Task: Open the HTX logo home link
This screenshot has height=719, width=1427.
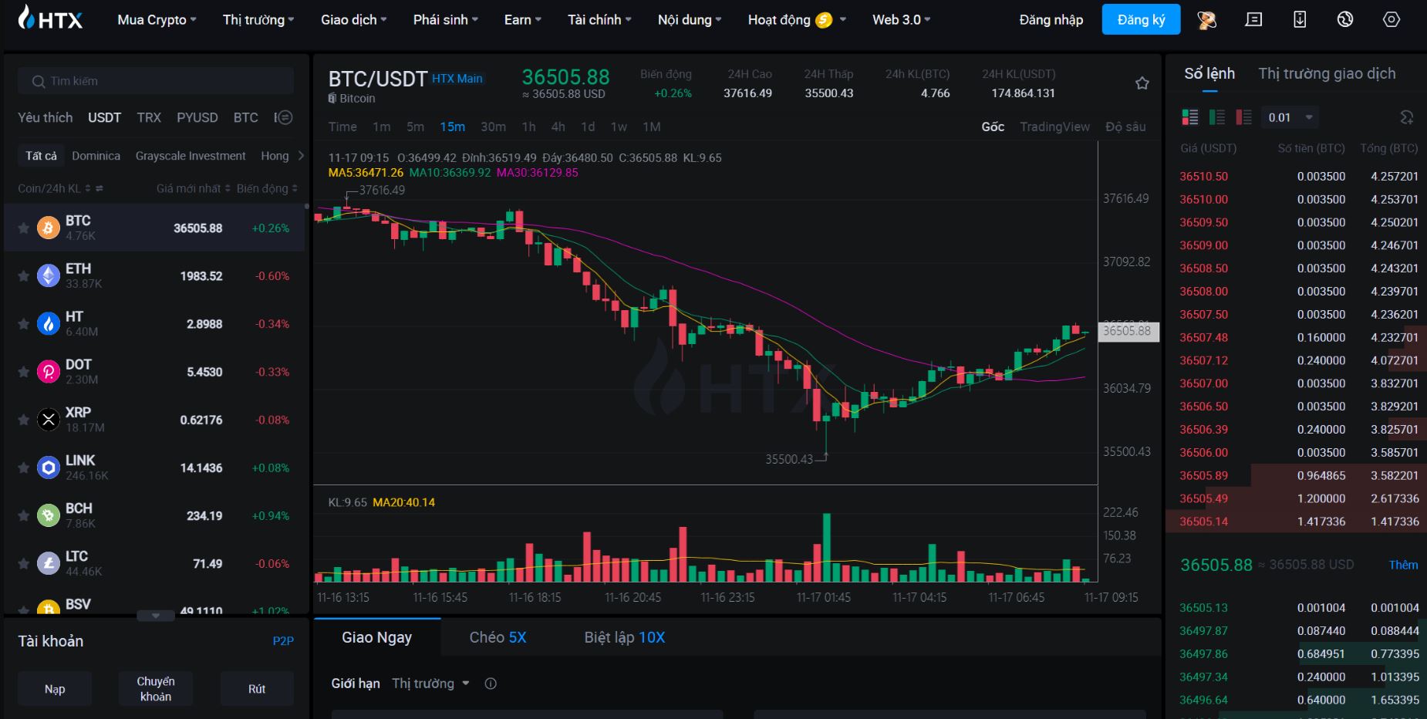Action: pos(50,18)
